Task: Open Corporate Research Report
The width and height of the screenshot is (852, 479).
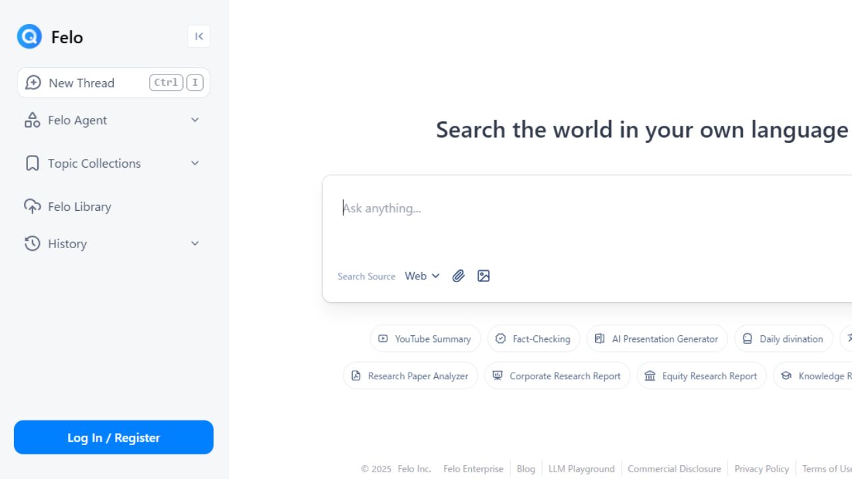Action: coord(557,376)
